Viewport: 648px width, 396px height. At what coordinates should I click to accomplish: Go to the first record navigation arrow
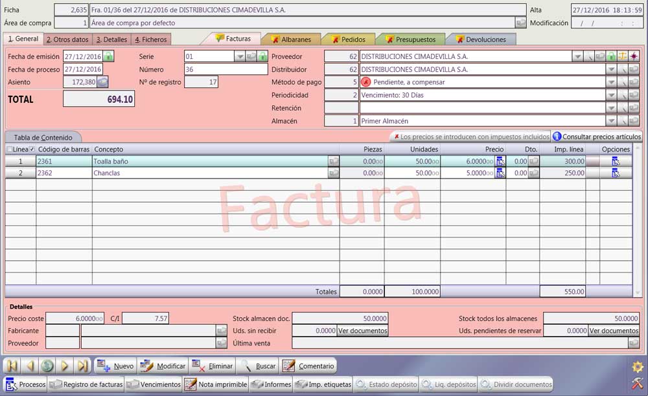[12, 366]
